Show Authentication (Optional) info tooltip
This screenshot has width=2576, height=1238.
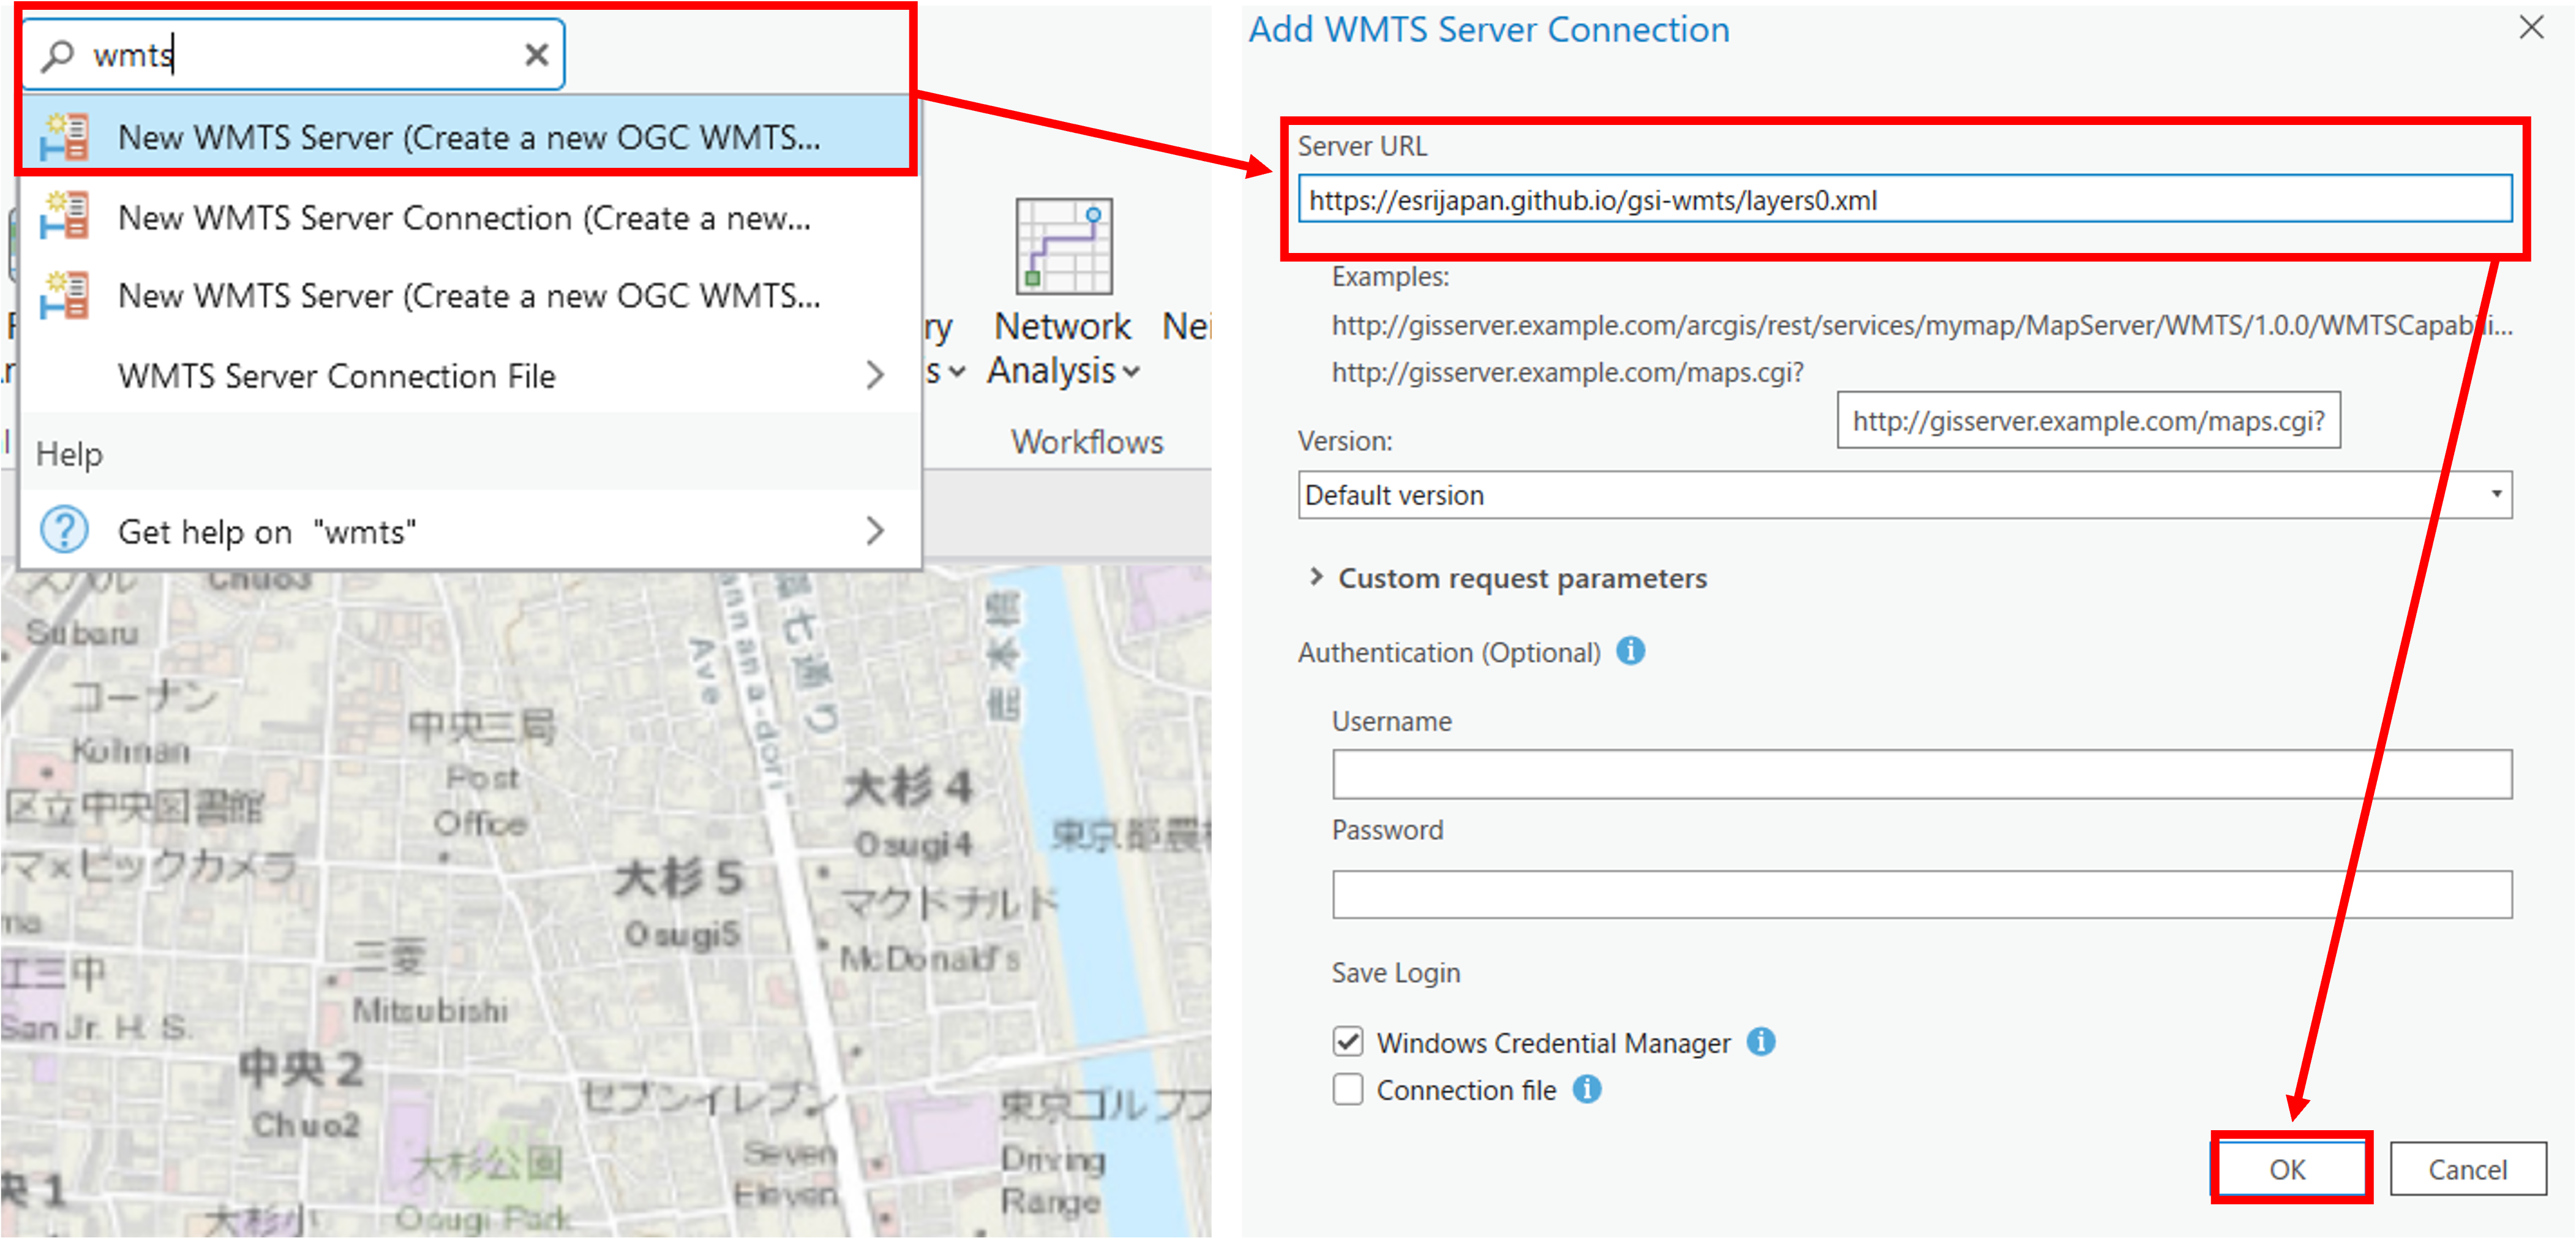1630,652
